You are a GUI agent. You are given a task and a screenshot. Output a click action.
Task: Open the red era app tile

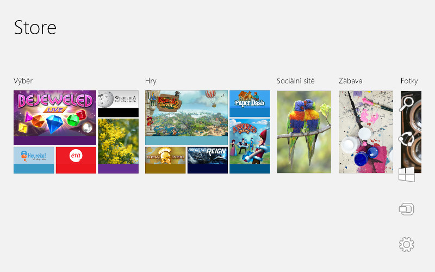click(x=76, y=160)
